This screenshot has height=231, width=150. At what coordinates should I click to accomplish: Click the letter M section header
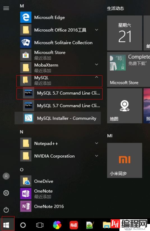22,6
